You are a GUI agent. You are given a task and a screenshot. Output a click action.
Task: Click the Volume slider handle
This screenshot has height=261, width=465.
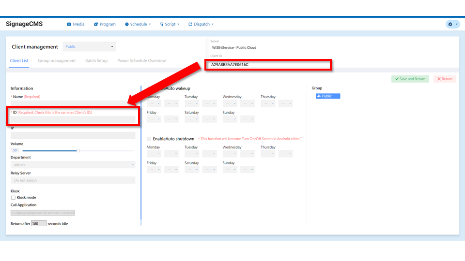tap(78, 150)
